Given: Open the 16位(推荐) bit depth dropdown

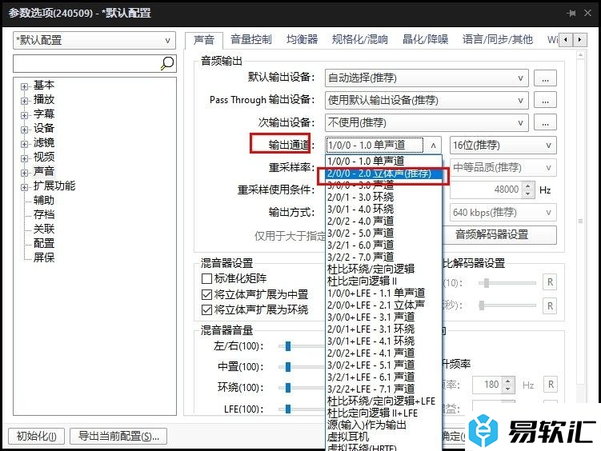Looking at the screenshot, I should [x=503, y=146].
